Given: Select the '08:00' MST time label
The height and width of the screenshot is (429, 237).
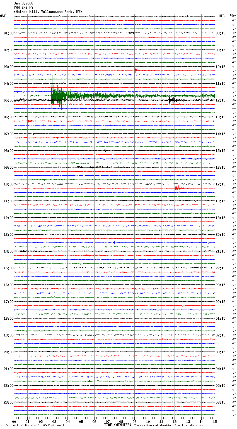Looking at the screenshot, I should click(x=9, y=151).
